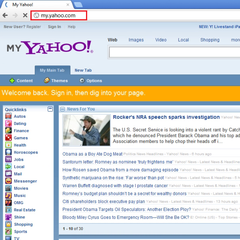Click the my.yahoo.com address bar

[x=59, y=15]
